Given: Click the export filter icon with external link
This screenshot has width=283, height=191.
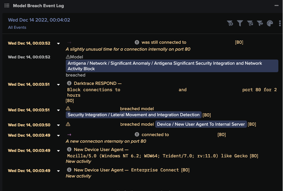Looking at the screenshot, I should [250, 23].
